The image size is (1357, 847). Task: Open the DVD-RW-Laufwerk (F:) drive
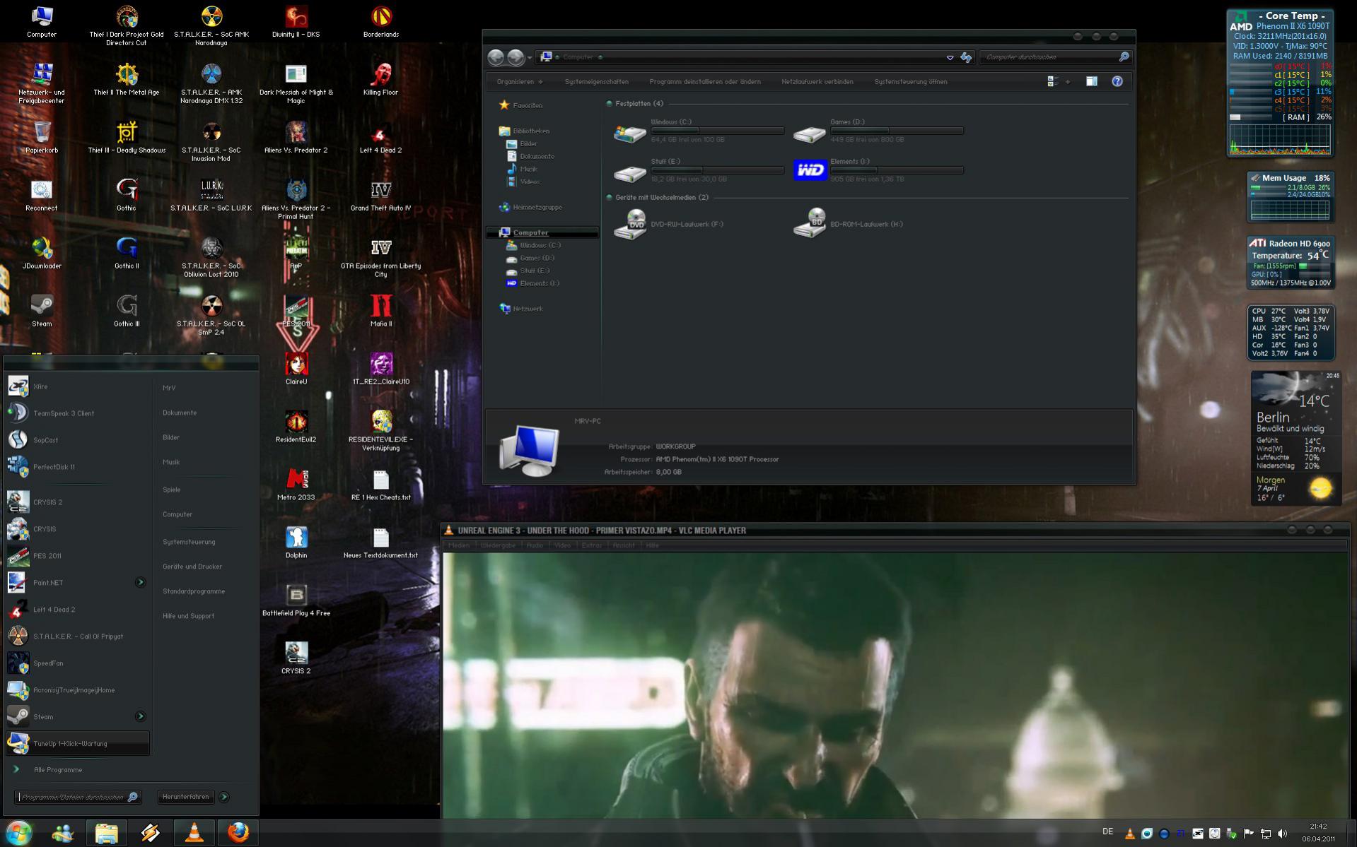[669, 224]
